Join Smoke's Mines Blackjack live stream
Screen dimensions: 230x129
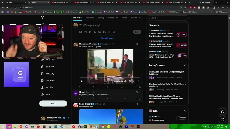[x=182, y=56]
